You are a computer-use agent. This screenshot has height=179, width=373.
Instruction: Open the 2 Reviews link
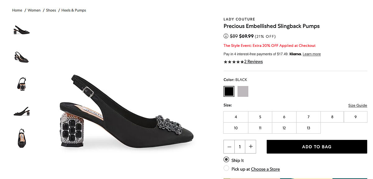click(x=253, y=62)
